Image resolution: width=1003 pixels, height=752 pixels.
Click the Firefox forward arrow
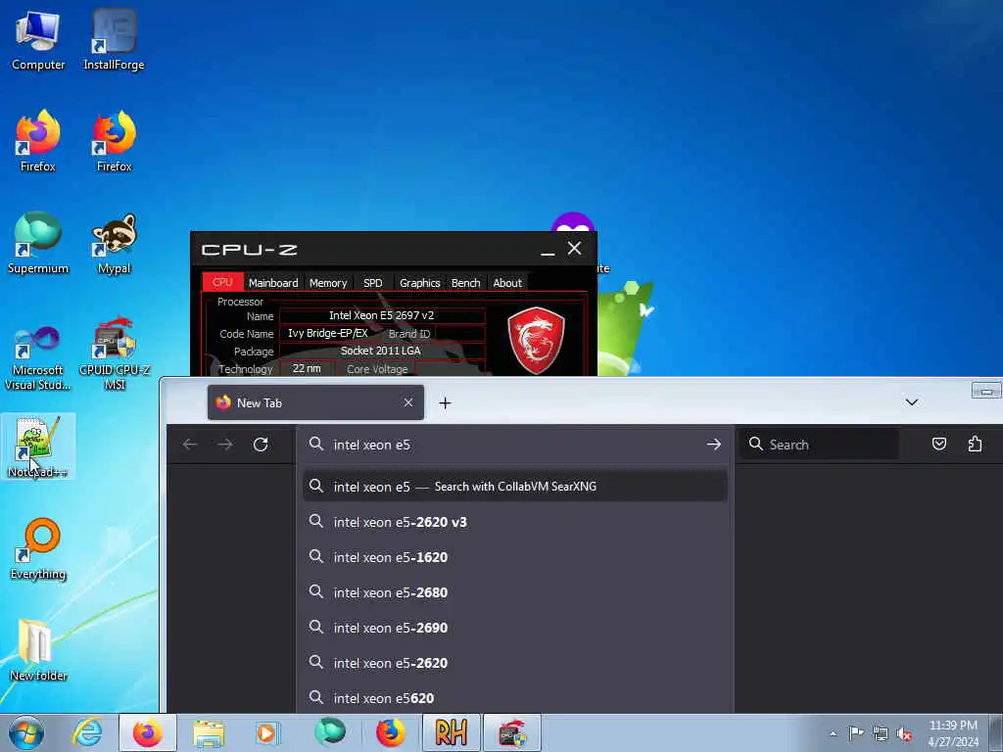click(x=225, y=445)
